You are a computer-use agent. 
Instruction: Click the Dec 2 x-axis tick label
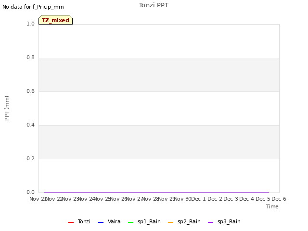pos(215,199)
